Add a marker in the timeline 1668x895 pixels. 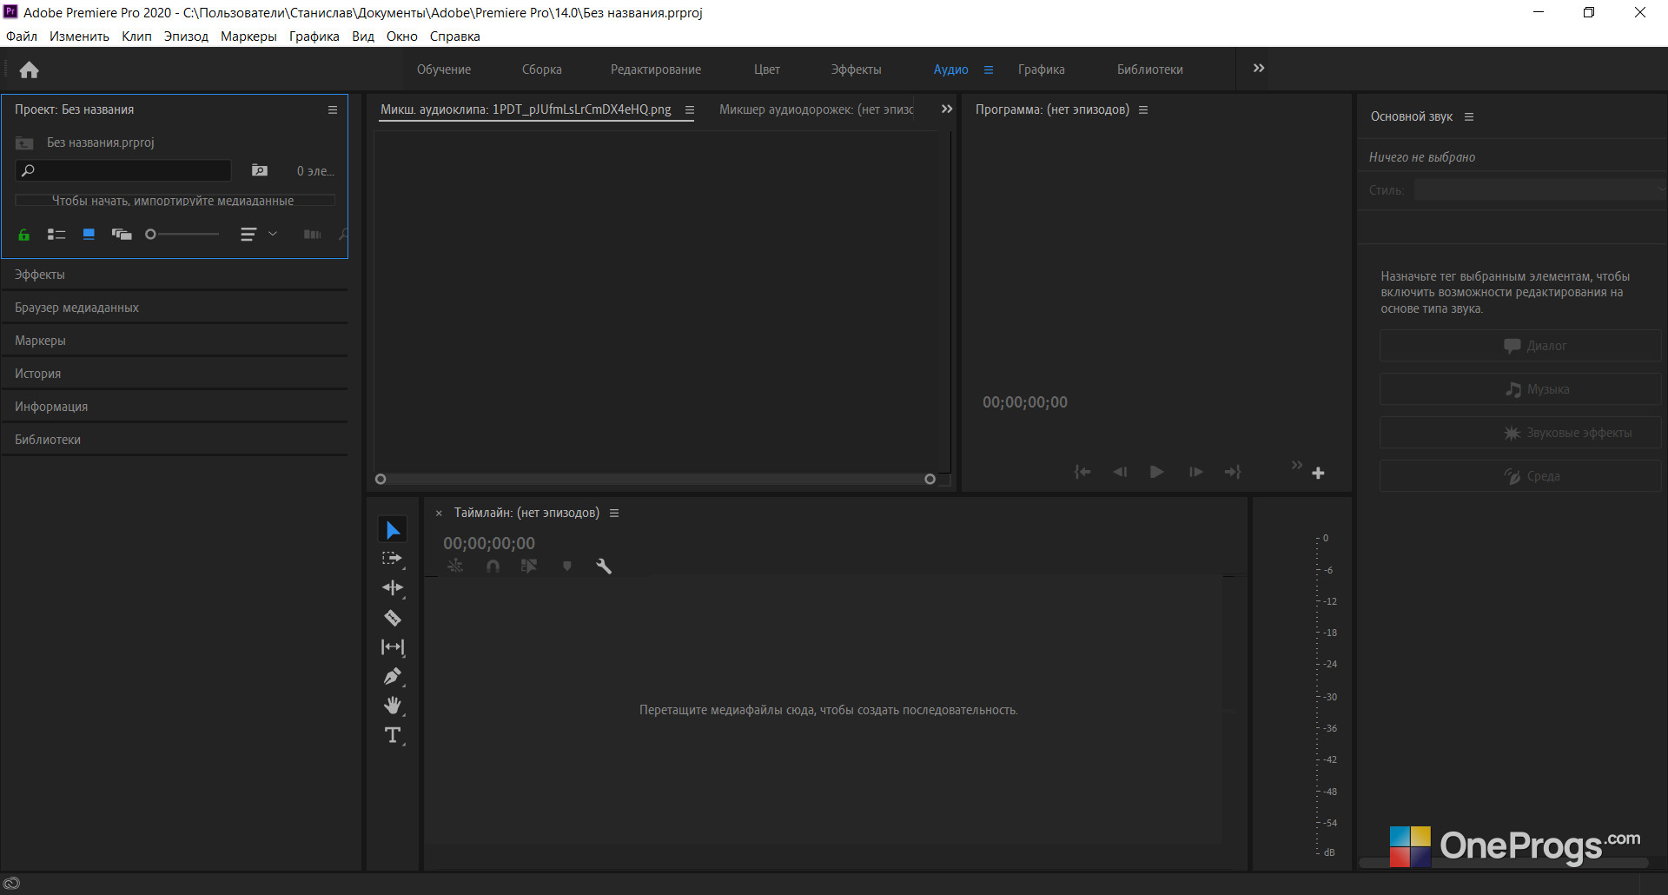click(566, 567)
